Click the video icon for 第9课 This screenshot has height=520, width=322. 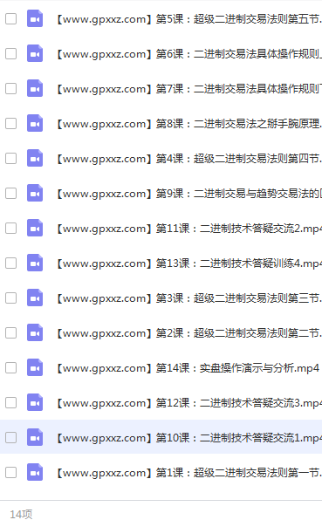pyautogui.click(x=35, y=194)
